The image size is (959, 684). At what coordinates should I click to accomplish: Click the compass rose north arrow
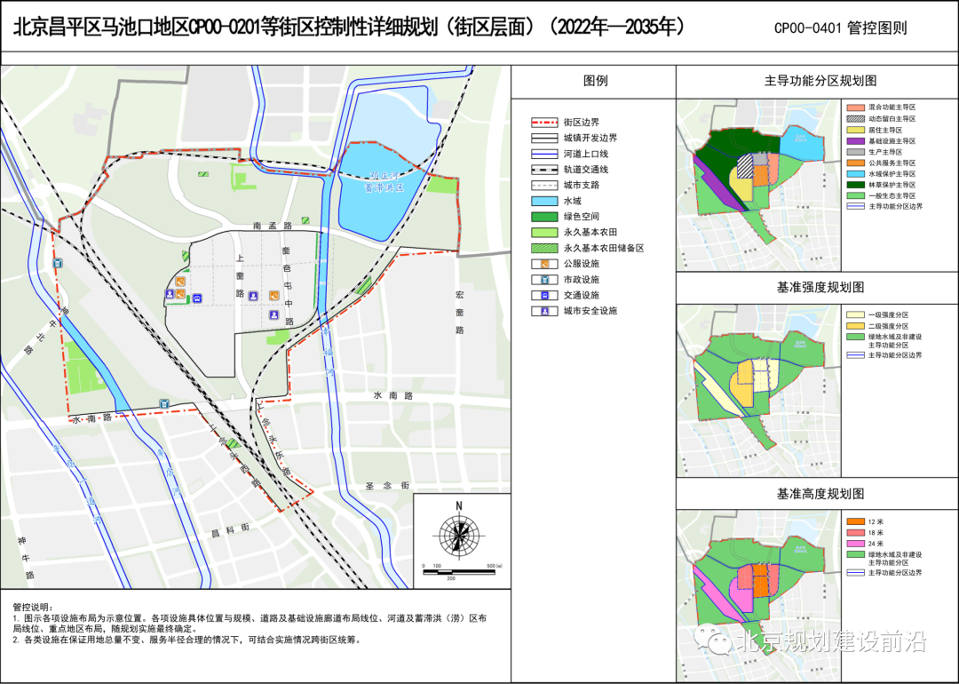pos(459,532)
